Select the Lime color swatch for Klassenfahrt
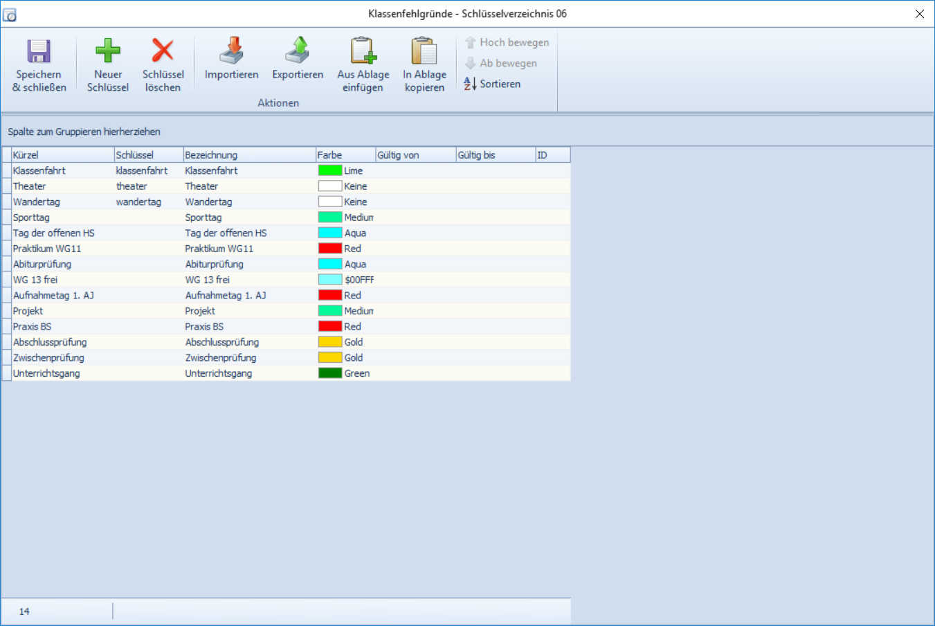935x626 pixels. 330,170
